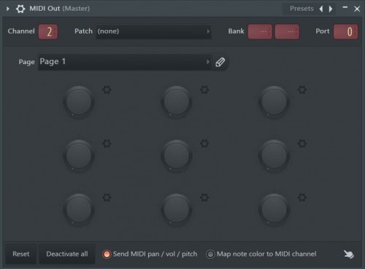This screenshot has height=269, width=365.
Task: Click the first Bank value box
Action: 260,31
